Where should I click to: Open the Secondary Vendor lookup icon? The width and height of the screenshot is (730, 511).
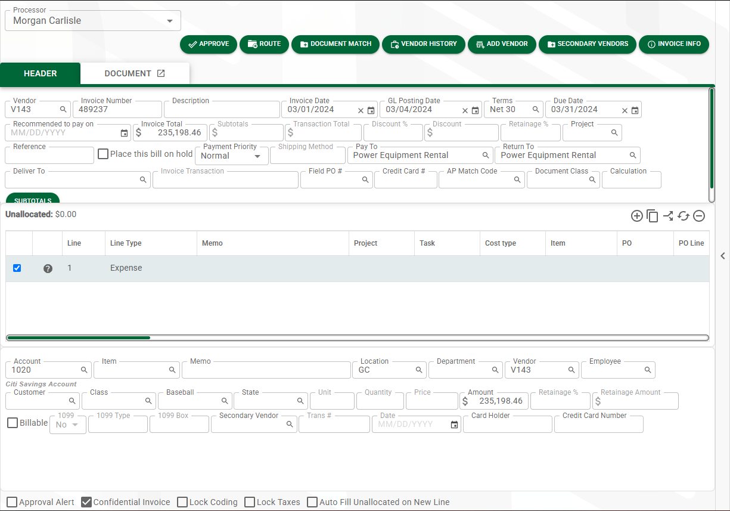point(289,425)
